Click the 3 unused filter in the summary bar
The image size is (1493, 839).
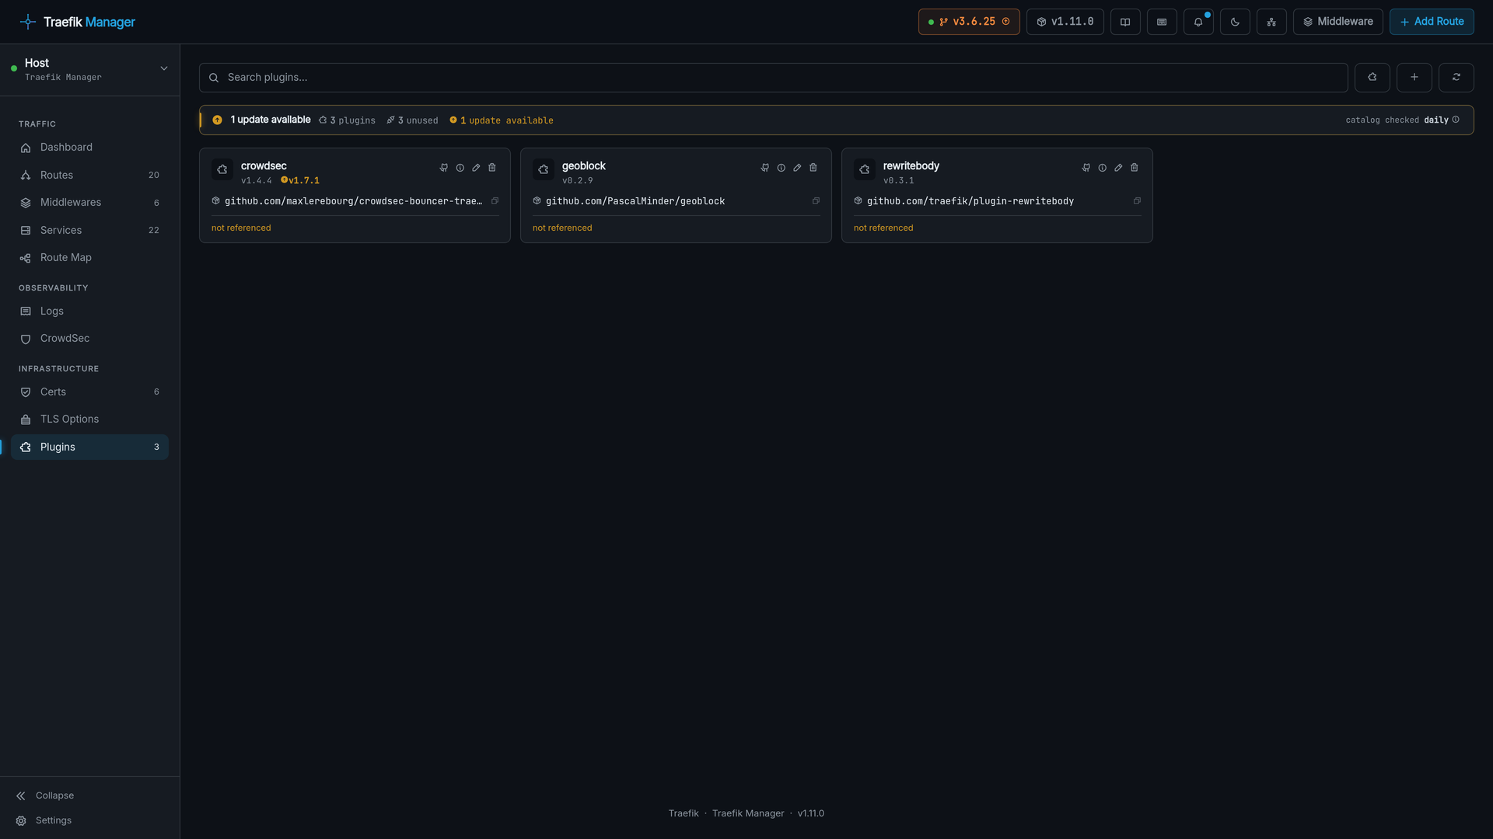tap(412, 120)
